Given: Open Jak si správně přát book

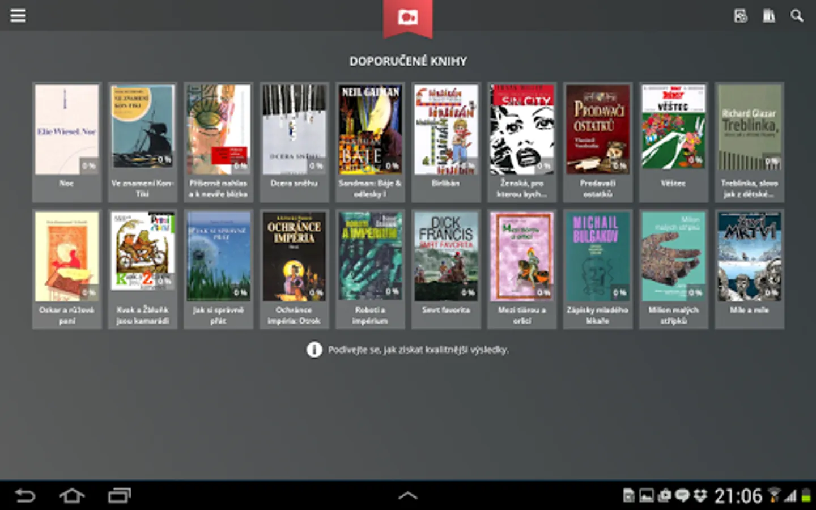Looking at the screenshot, I should (218, 269).
